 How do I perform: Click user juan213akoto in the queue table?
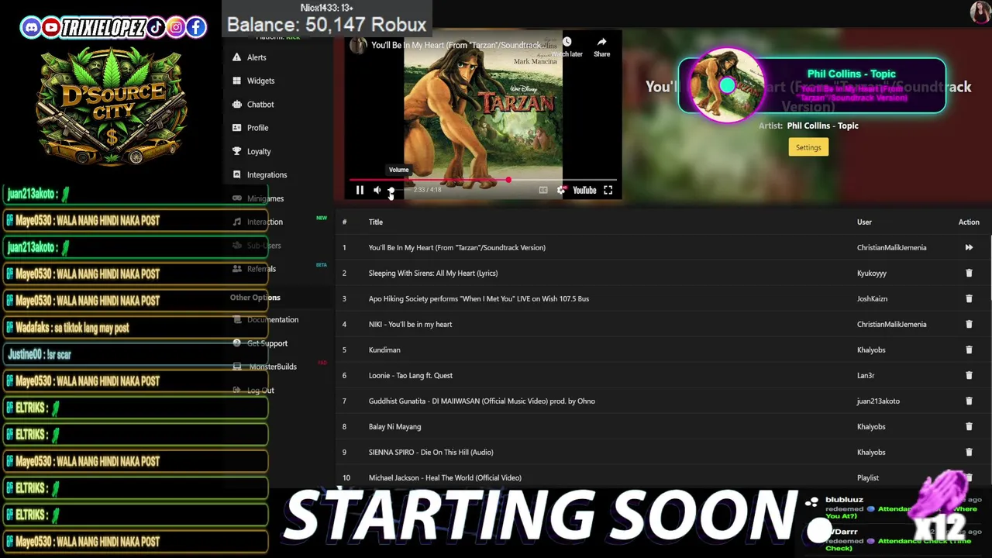(x=878, y=401)
